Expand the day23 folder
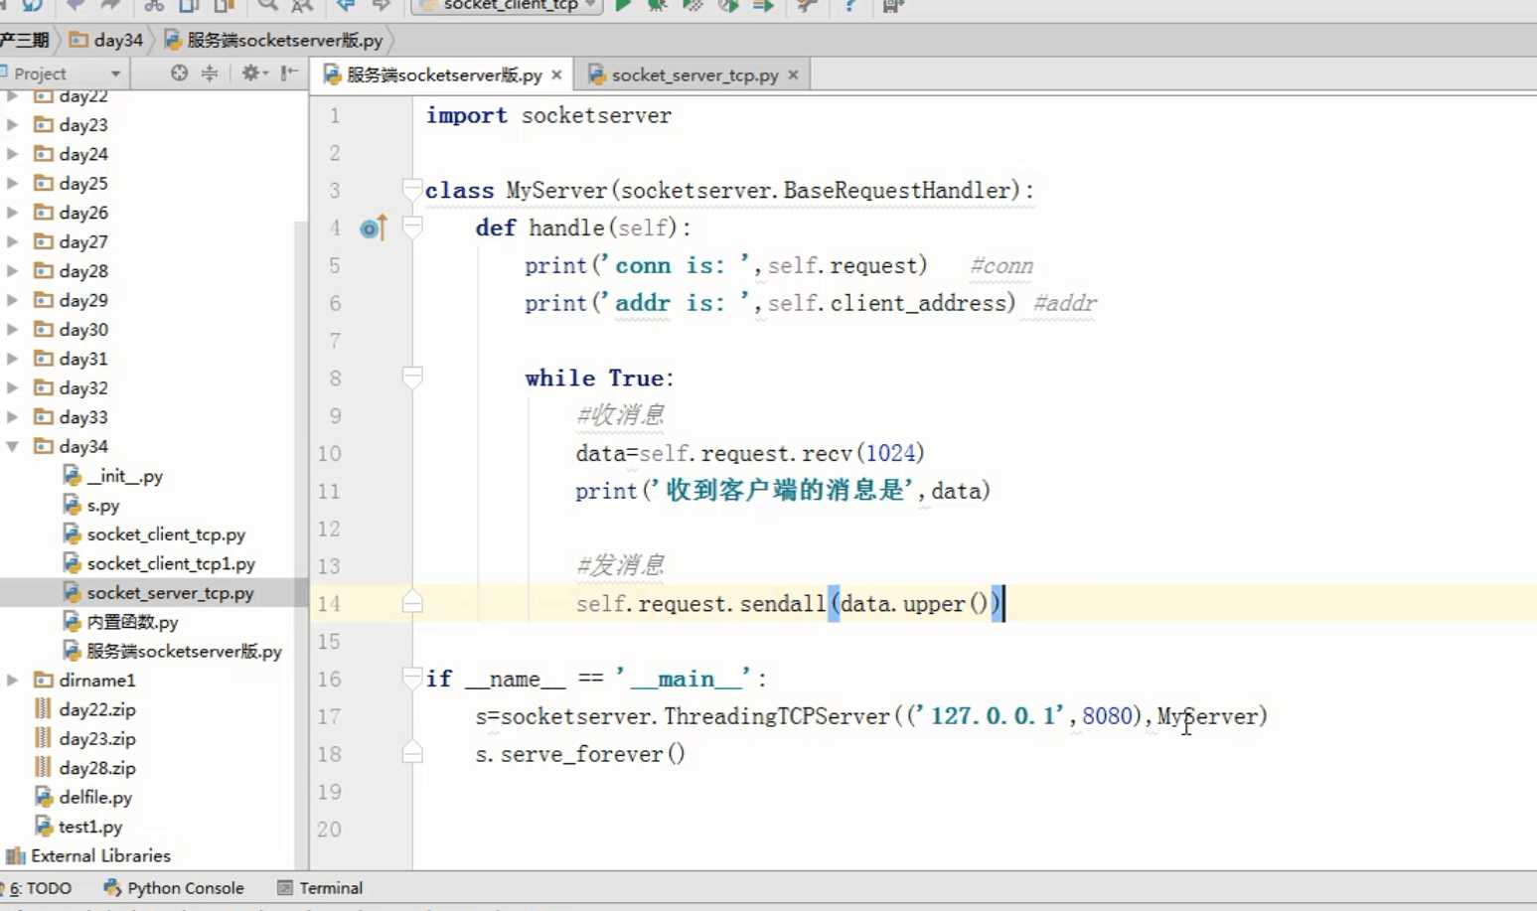The height and width of the screenshot is (911, 1537). click(12, 125)
